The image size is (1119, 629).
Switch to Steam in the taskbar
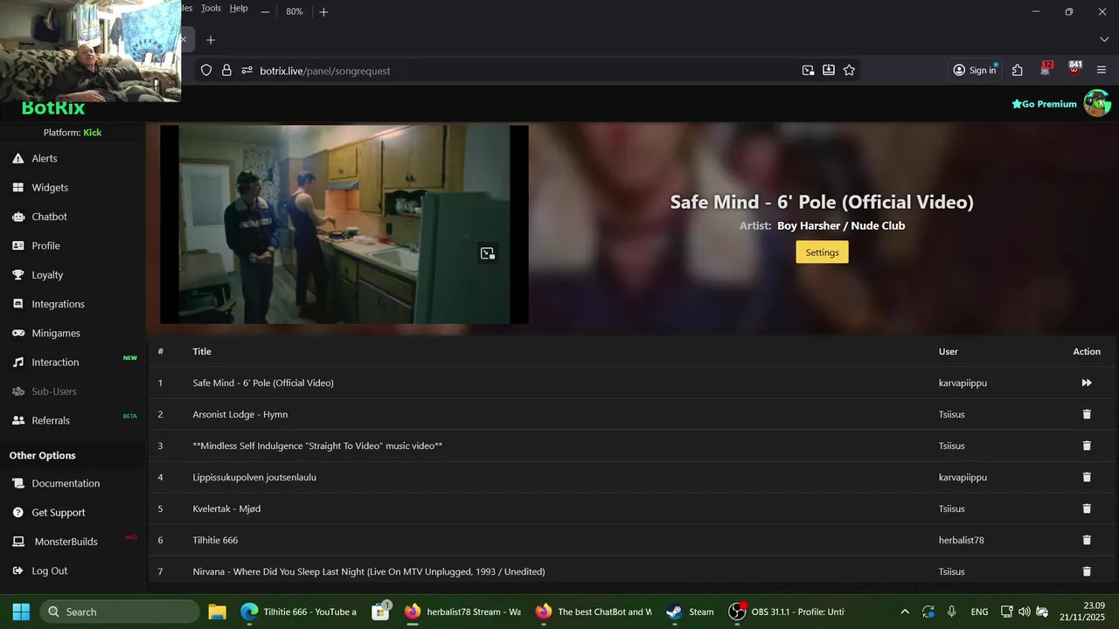coord(691,612)
